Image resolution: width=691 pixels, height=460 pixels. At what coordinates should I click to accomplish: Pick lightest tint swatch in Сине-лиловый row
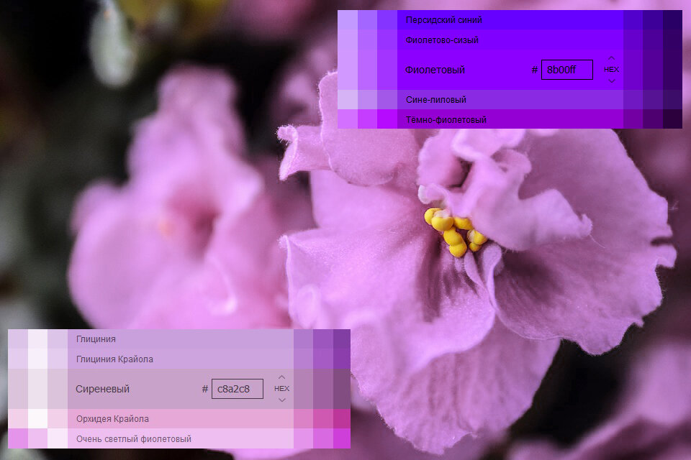[348, 100]
